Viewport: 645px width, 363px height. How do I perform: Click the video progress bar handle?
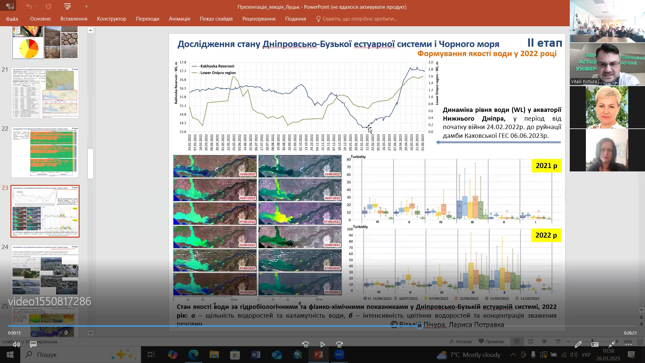(x=420, y=326)
